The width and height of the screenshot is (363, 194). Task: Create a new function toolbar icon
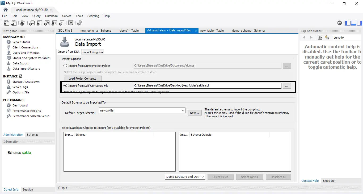click(62, 23)
